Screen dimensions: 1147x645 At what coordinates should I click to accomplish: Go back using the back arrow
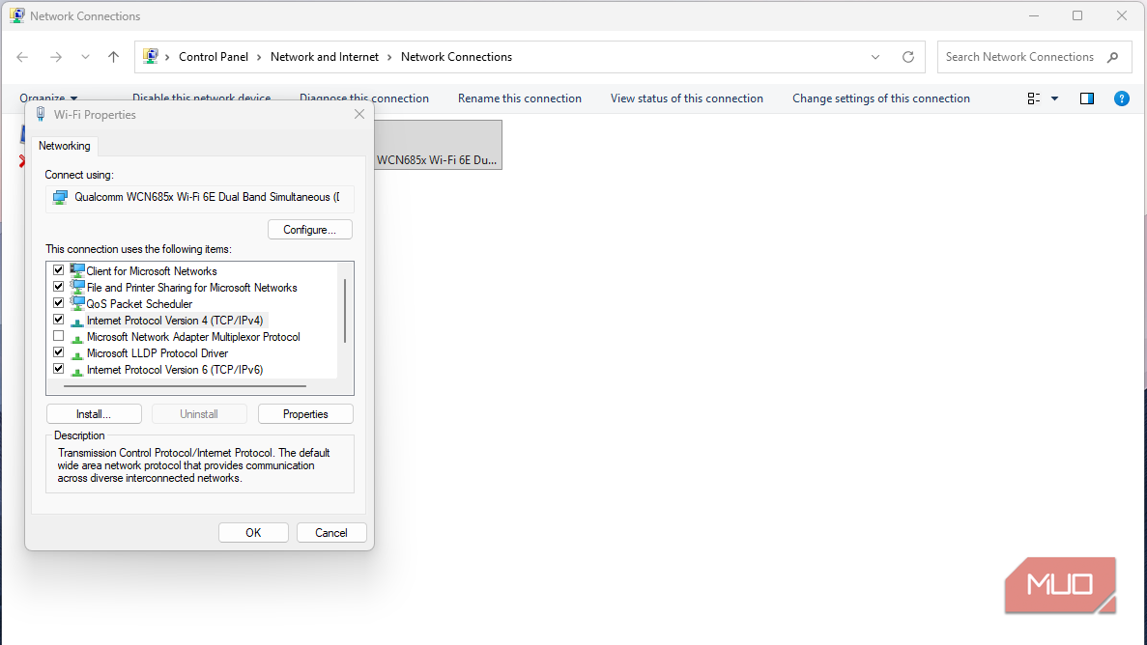[x=22, y=57]
